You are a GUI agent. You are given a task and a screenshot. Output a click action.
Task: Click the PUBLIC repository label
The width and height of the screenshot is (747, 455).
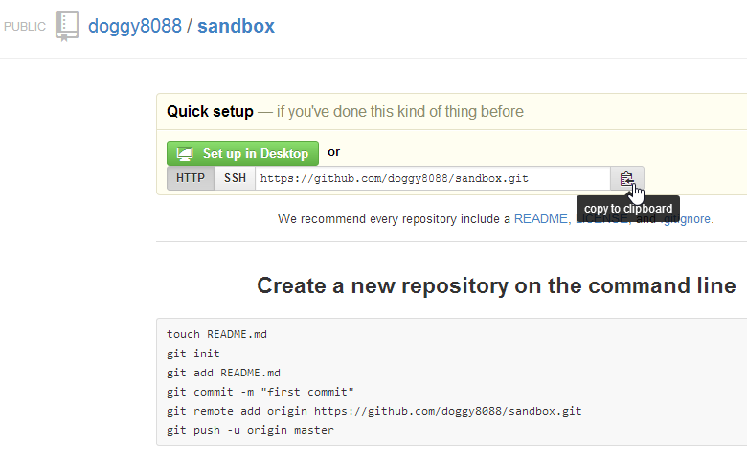[x=25, y=27]
